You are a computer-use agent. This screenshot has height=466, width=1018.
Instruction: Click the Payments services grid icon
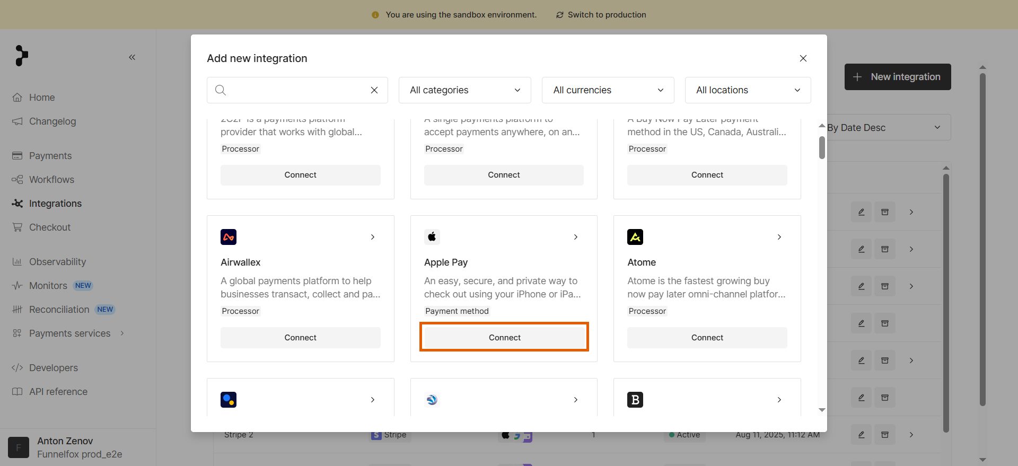17,333
